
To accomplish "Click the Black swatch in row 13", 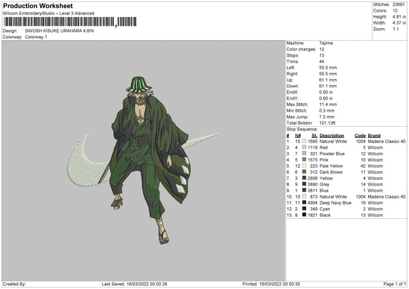I will coord(304,215).
